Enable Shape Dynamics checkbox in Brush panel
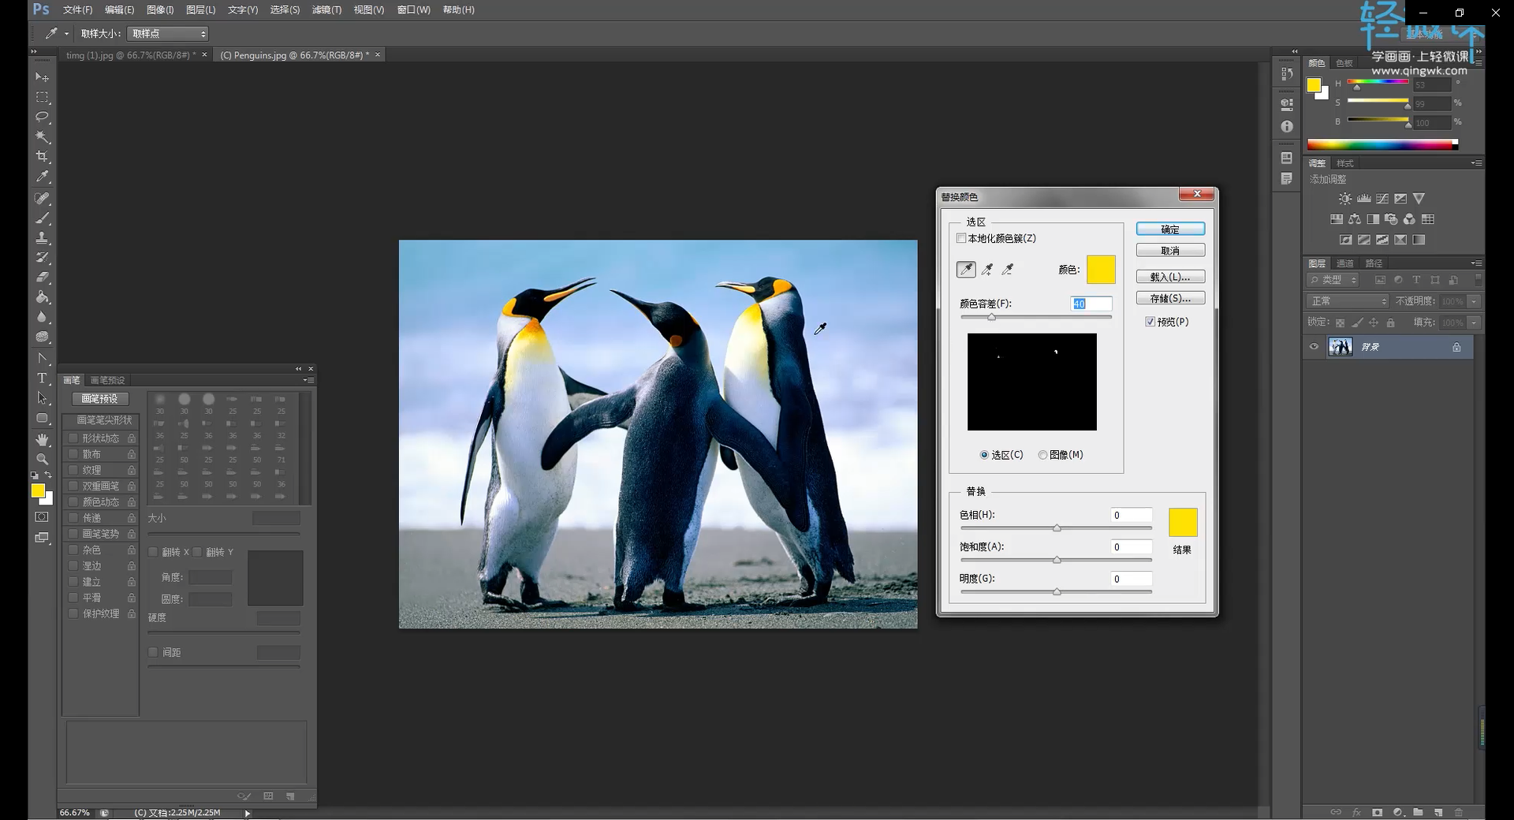Image resolution: width=1514 pixels, height=820 pixels. [x=73, y=438]
